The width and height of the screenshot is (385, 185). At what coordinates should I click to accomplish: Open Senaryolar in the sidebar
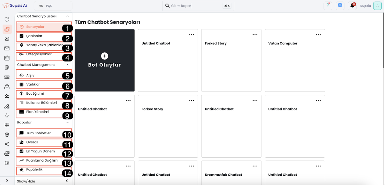(44, 27)
